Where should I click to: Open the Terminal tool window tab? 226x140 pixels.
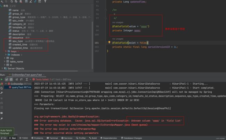click(52, 138)
